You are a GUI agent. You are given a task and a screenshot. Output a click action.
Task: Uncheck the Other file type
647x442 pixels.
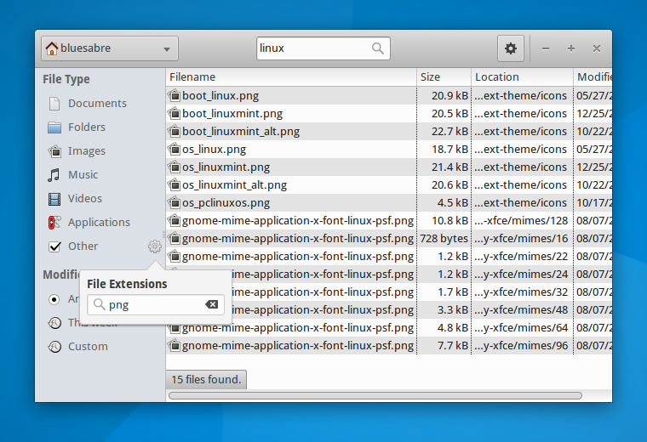click(54, 246)
